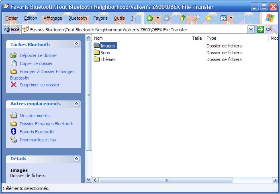Click inside the Adresse path field
The height and width of the screenshot is (194, 280).
(x=135, y=29)
